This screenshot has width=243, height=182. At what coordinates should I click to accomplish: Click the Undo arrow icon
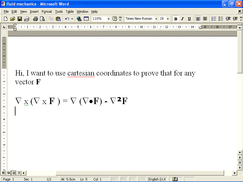pyautogui.click(x=67, y=19)
